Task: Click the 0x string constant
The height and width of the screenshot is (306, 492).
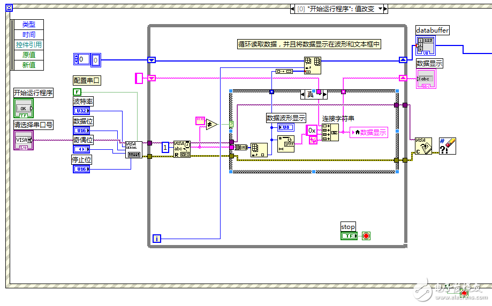Action: 312,131
